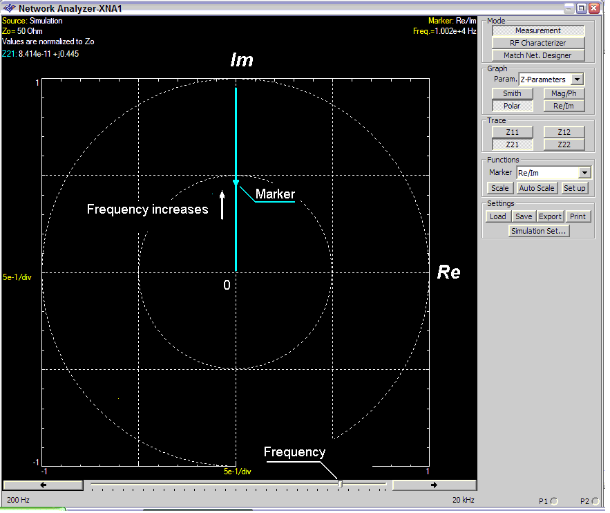Show the Smith chart graph
610x513 pixels.
512,93
